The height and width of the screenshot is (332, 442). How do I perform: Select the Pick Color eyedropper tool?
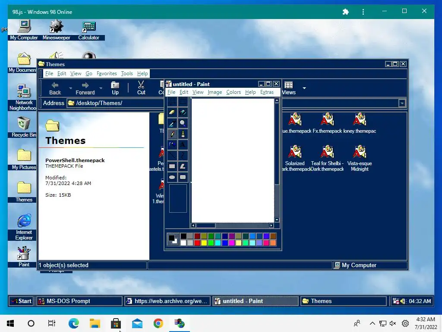172,123
